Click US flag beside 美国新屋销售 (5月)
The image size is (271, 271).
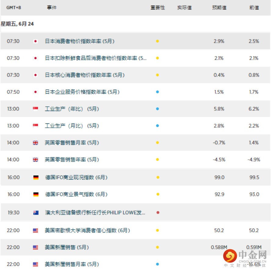(35, 248)
